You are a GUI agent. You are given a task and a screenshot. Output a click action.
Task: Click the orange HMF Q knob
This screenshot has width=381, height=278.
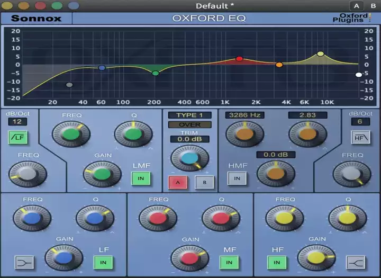[307, 134]
